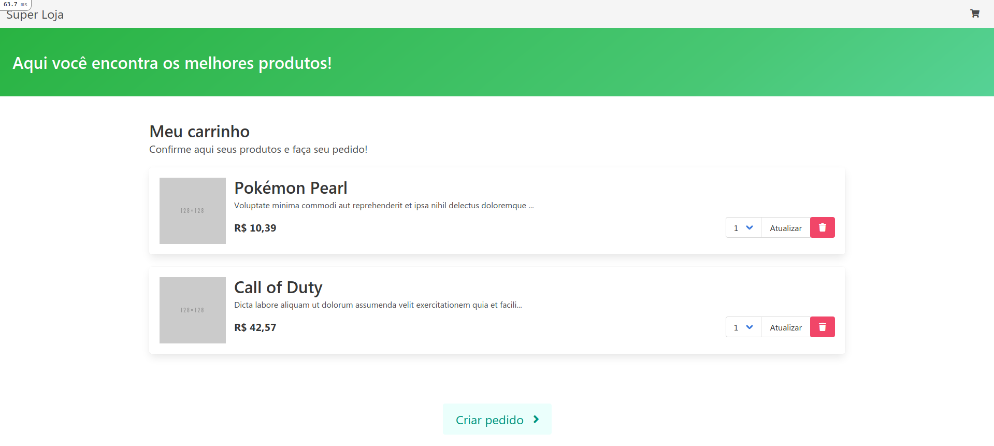Click the price R$ 42,57
The height and width of the screenshot is (446, 994).
pos(255,327)
